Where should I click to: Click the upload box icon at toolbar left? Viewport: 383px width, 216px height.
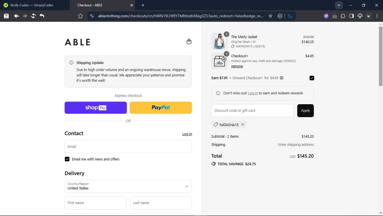click(x=6, y=16)
